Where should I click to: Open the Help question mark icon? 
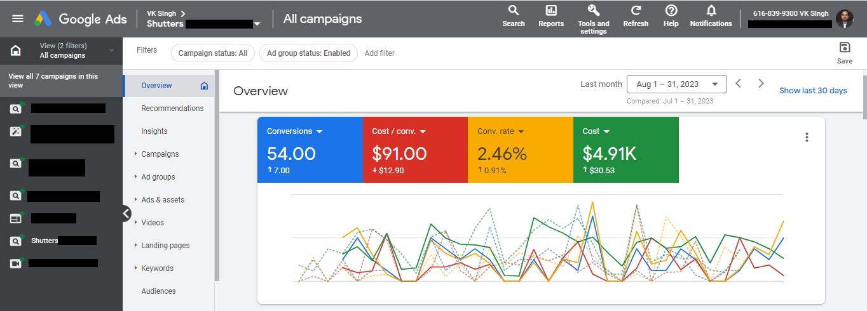671,11
